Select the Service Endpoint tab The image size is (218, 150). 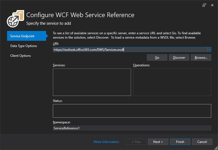point(27,36)
